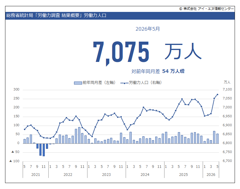The height and width of the screenshot is (189, 240).
Task: Select right axis value 7,100
Action: click(x=227, y=90)
